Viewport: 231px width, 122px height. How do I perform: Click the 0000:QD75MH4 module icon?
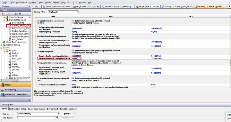(x=7, y=17)
